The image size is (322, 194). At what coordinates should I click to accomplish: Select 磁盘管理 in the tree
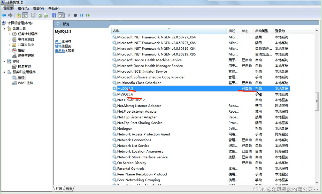21,66
